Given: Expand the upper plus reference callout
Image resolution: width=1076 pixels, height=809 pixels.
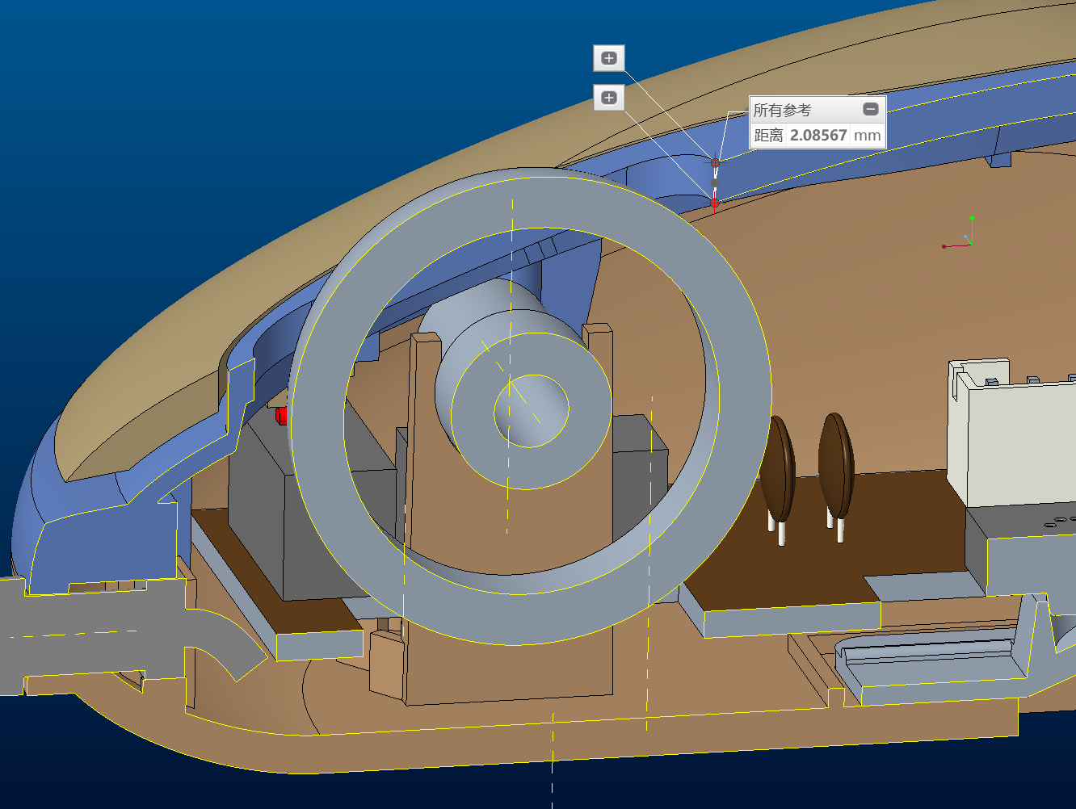Looking at the screenshot, I should [609, 58].
